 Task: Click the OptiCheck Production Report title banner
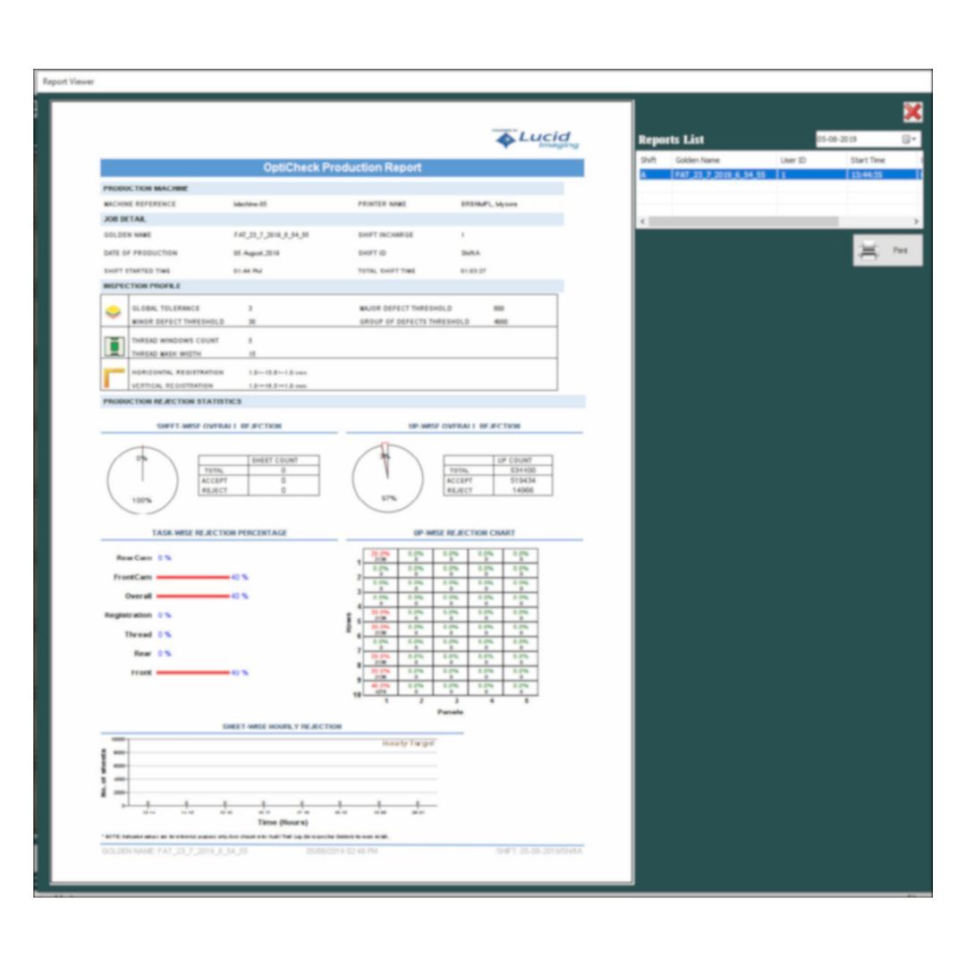click(342, 168)
